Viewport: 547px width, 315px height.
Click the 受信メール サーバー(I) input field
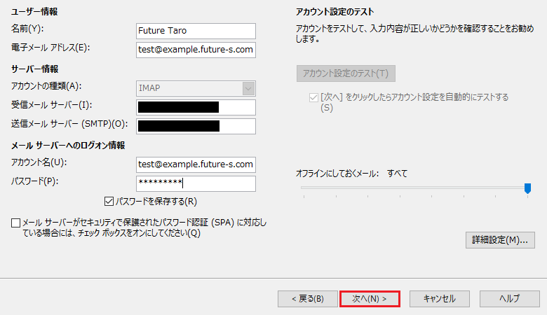[x=196, y=107]
